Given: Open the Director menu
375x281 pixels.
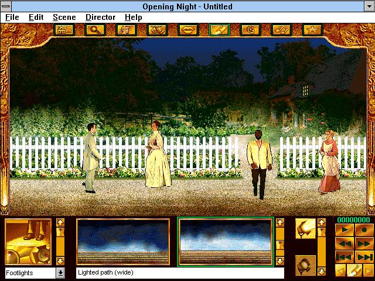Looking at the screenshot, I should 100,17.
